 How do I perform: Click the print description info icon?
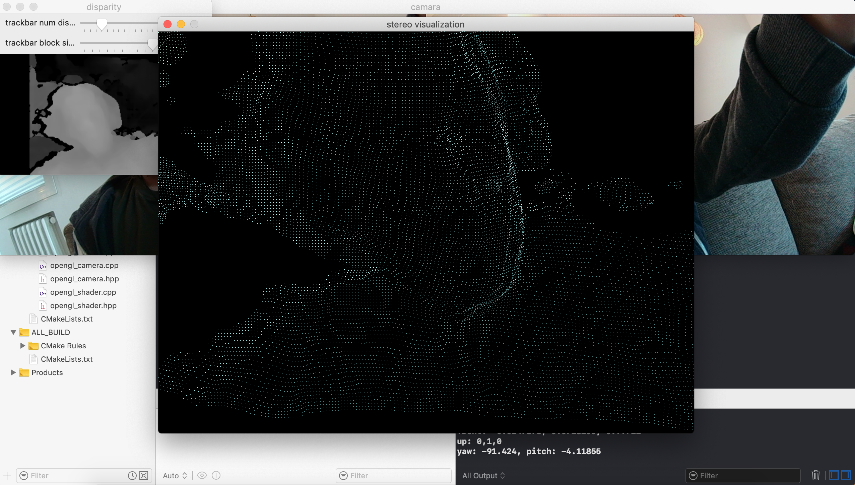(216, 476)
